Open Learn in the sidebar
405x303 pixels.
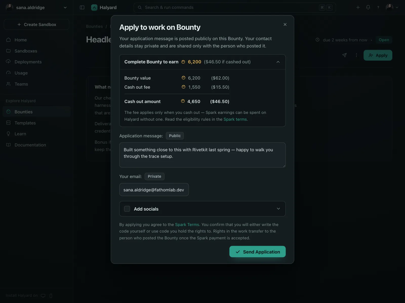[36, 134]
